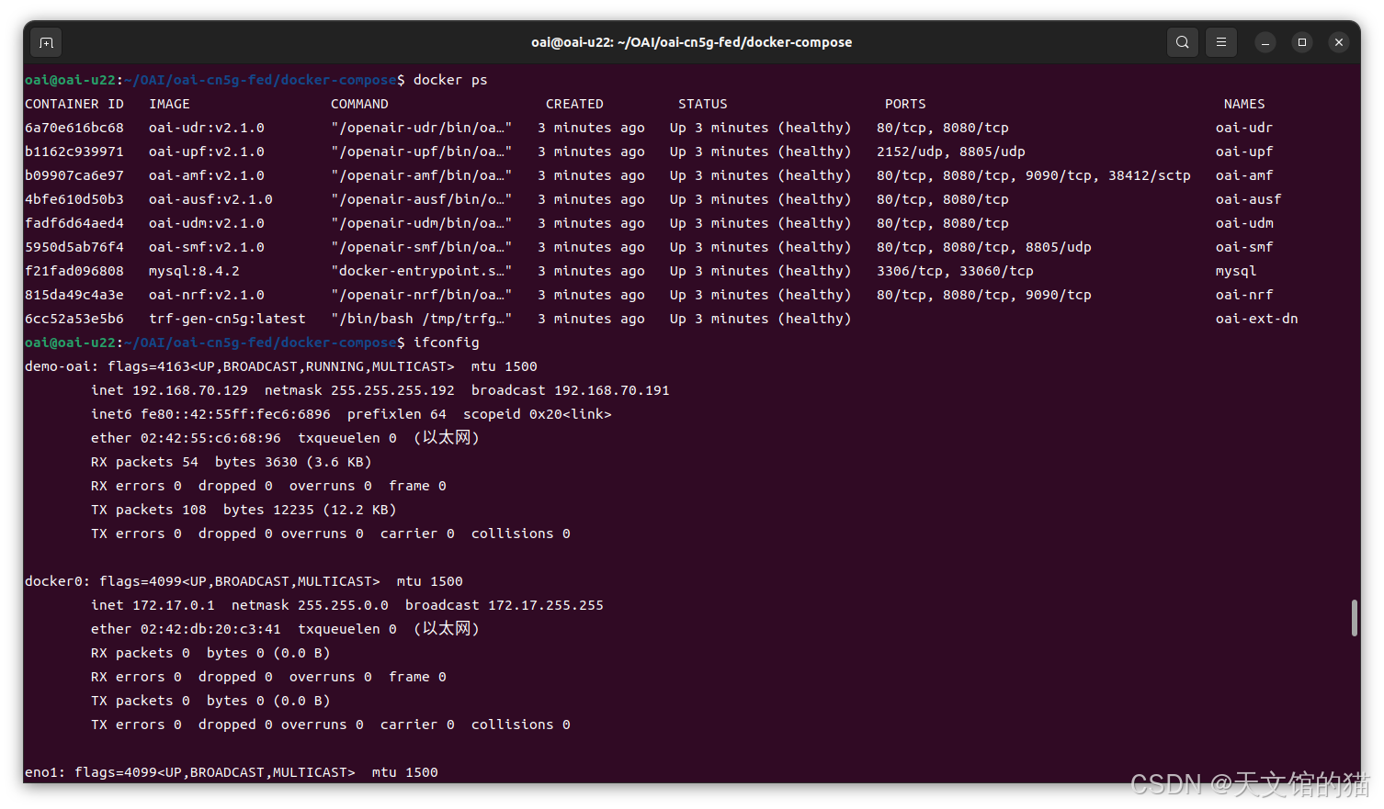The image size is (1384, 809).
Task: Click the CREATED column header
Action: click(574, 104)
